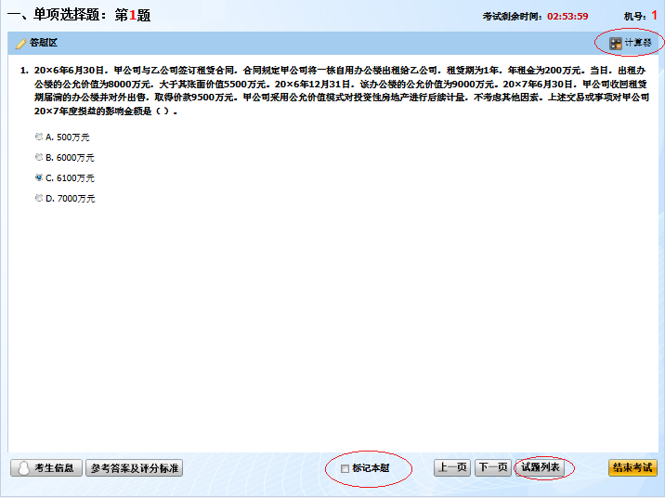Open the 计算器 calculator tool icon
This screenshot has width=665, height=498.
[616, 43]
